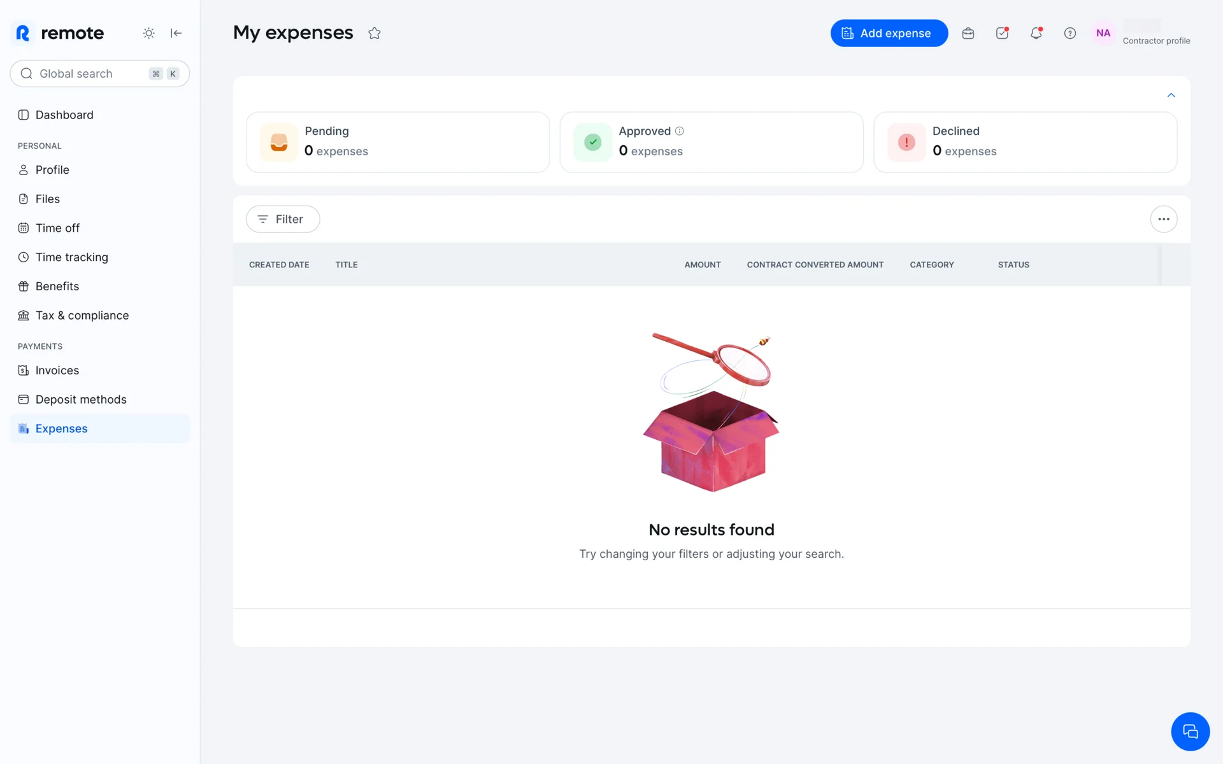Open the Filter button

(x=283, y=219)
